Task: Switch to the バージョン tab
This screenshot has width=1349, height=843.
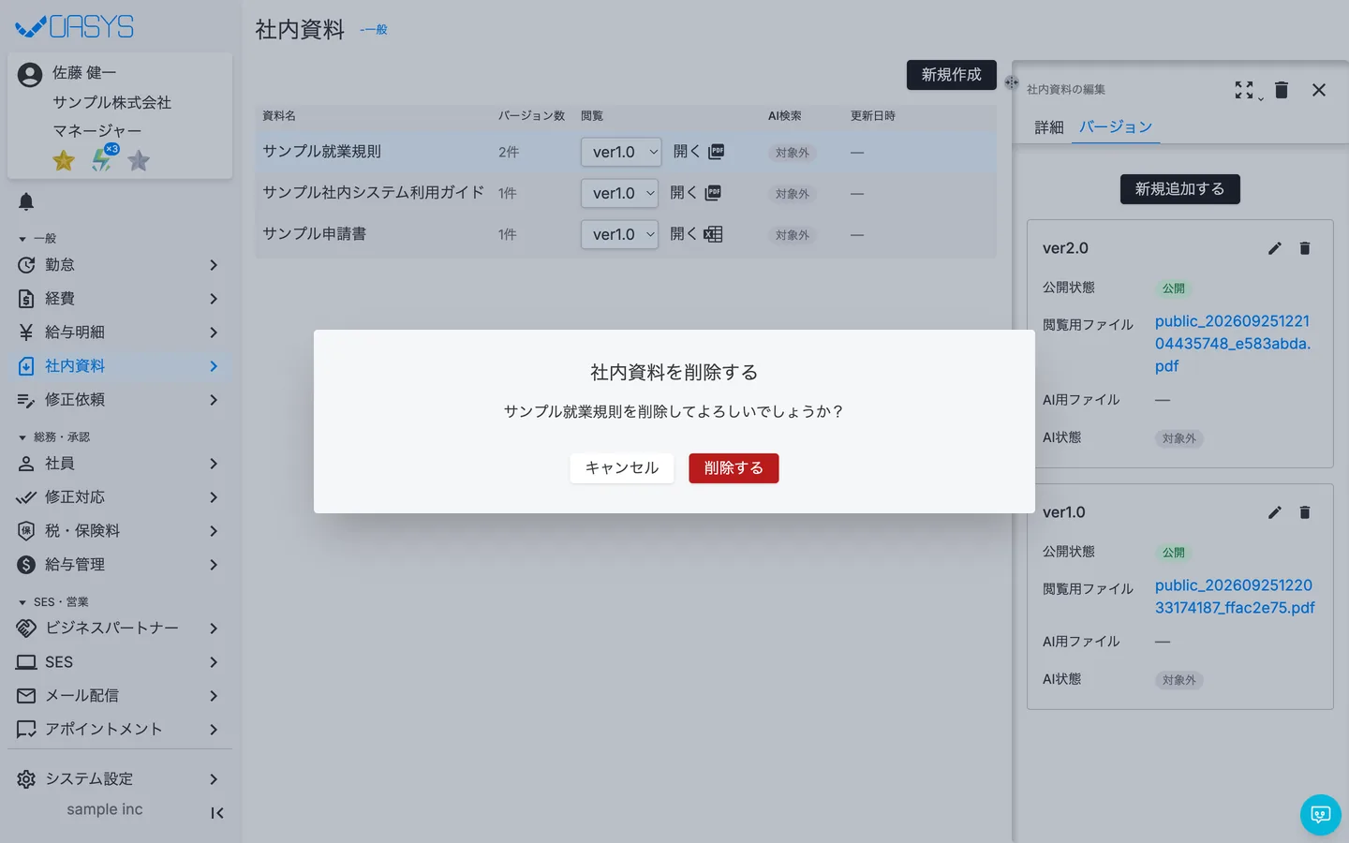Action: pyautogui.click(x=1116, y=127)
